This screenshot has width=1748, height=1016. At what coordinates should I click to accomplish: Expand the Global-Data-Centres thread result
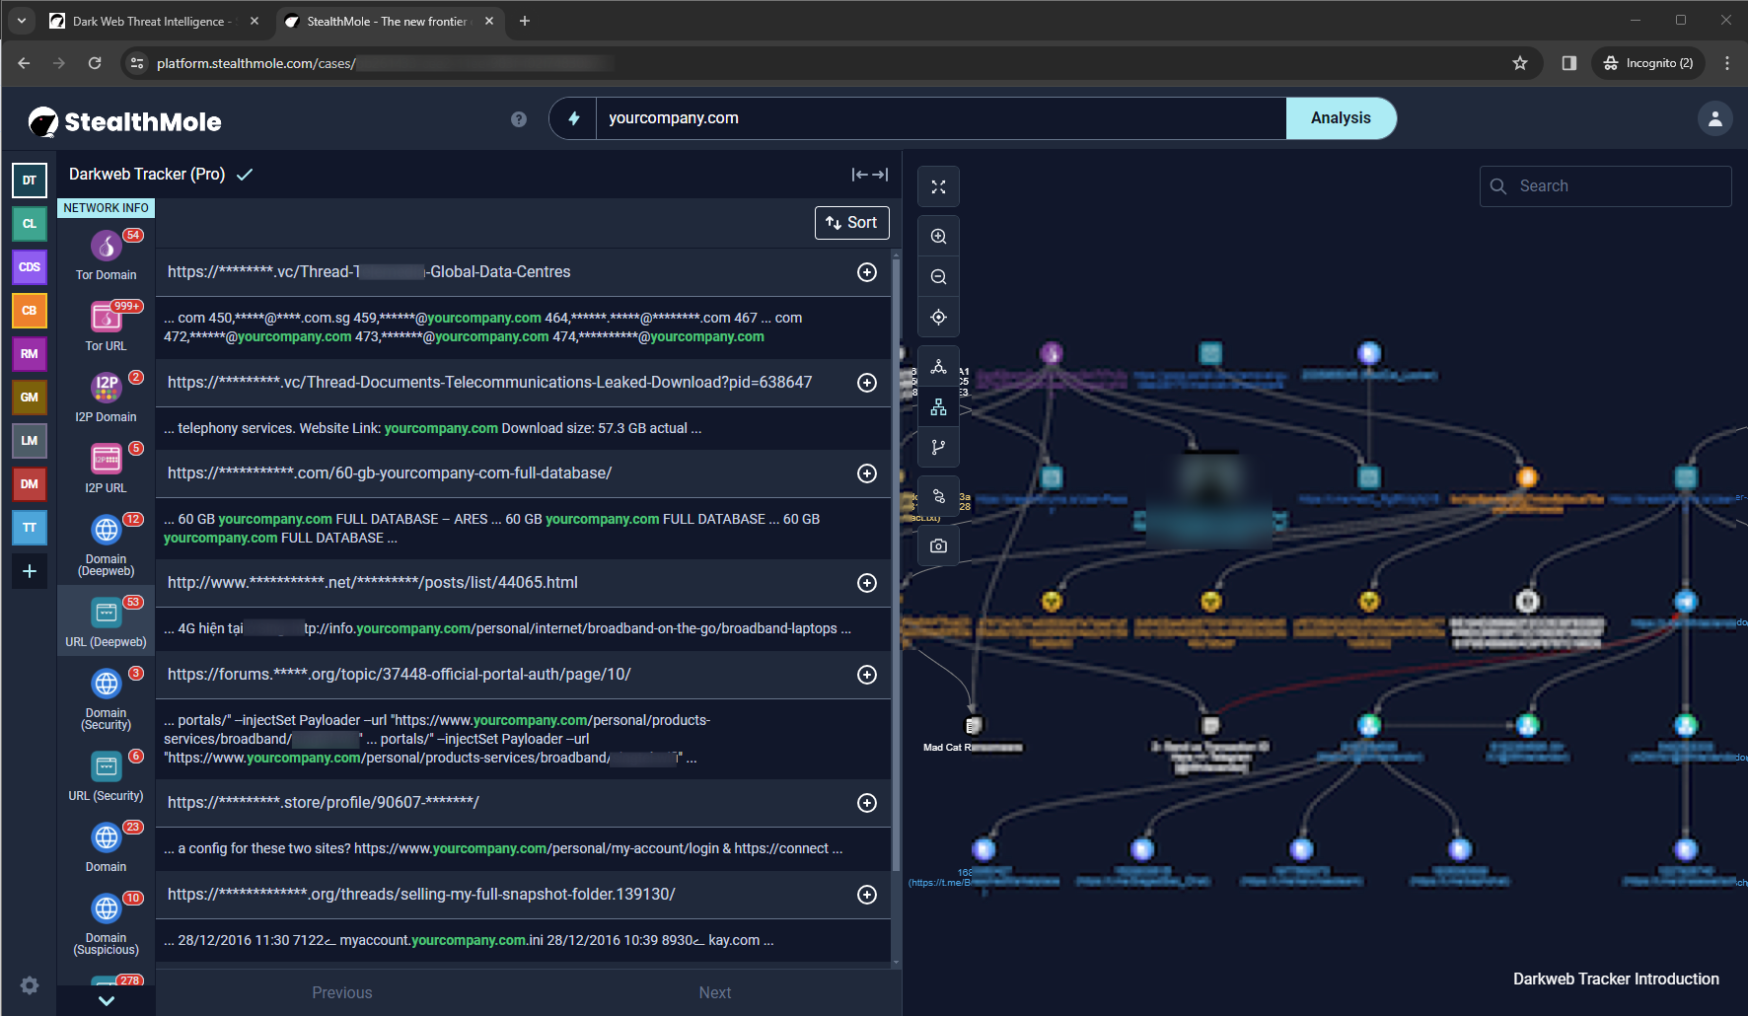pos(867,272)
